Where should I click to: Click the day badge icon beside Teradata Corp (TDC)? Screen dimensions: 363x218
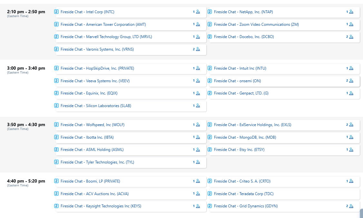coord(210,193)
